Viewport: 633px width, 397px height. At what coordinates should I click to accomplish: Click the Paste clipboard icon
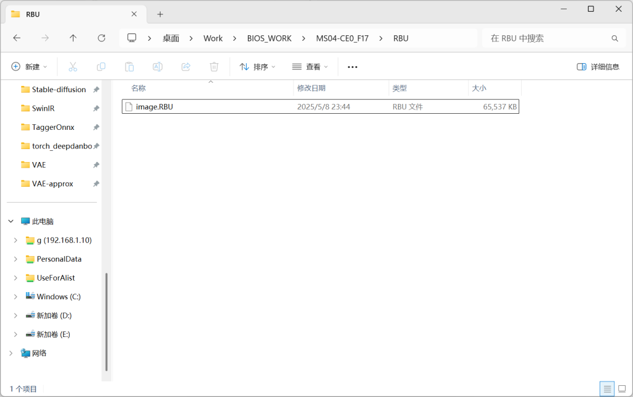pos(129,67)
